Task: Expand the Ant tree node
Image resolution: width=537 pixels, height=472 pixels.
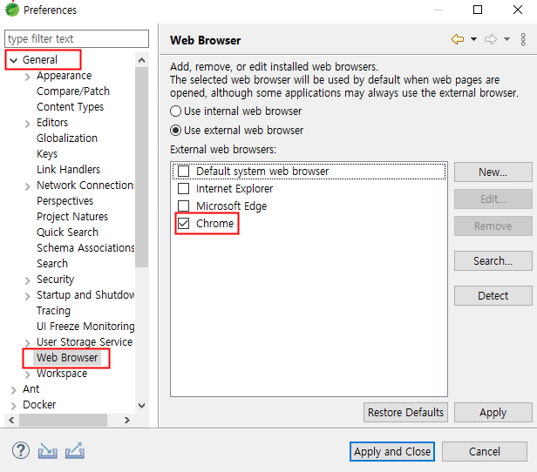Action: (x=13, y=390)
